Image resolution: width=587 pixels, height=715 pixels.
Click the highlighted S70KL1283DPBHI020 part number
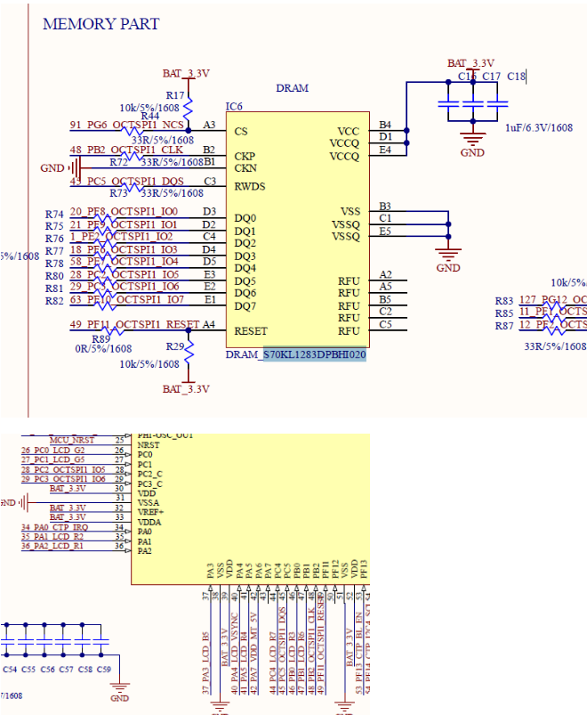[315, 354]
